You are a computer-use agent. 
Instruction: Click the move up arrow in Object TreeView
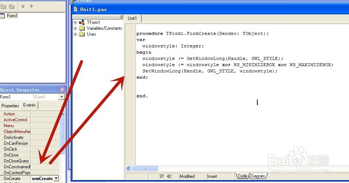pyautogui.click(x=23, y=6)
